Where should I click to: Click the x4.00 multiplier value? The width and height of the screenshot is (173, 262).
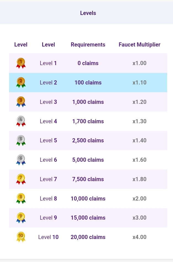(x=140, y=237)
